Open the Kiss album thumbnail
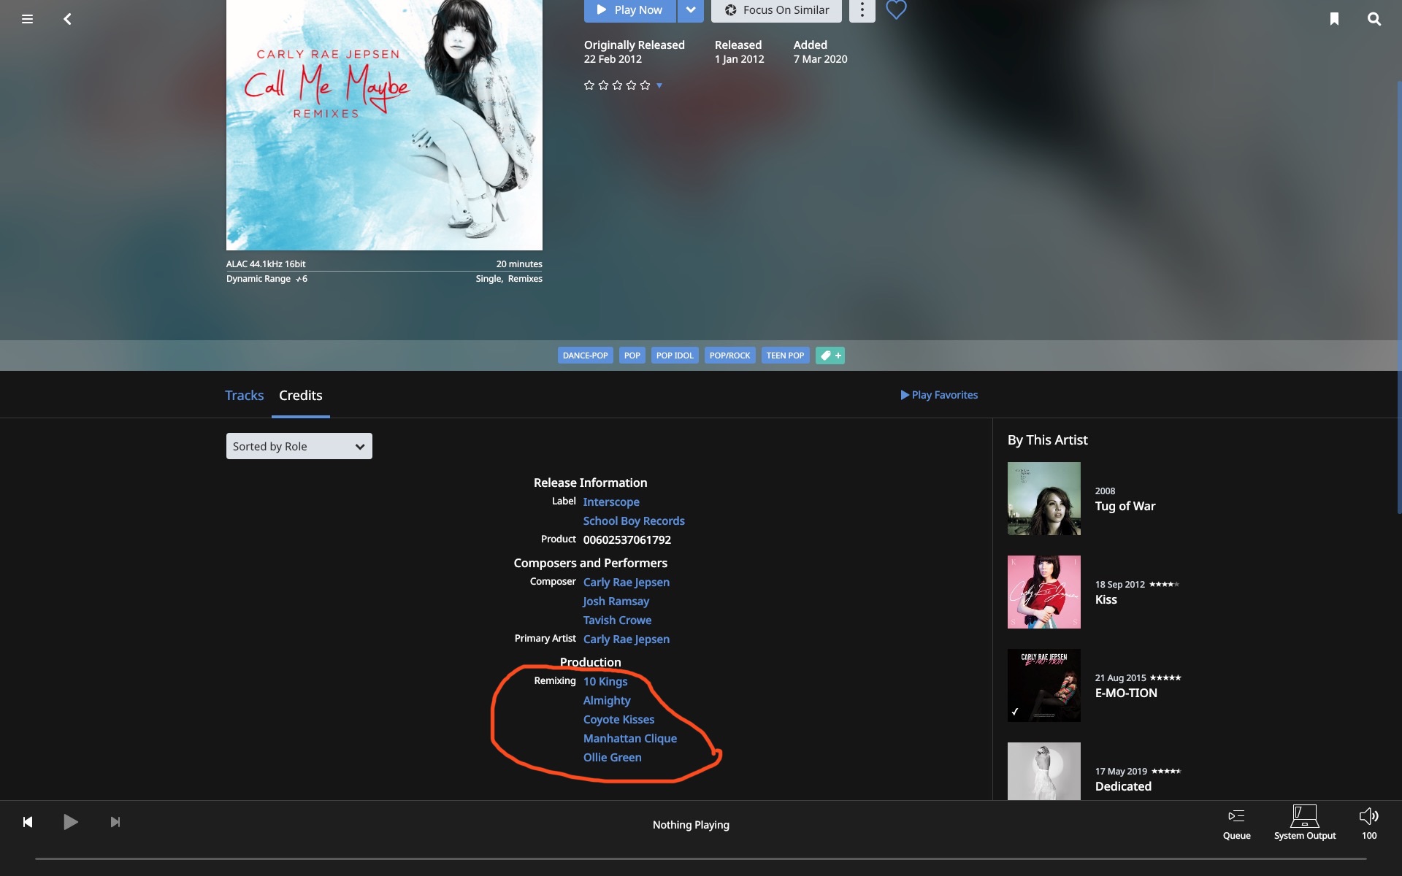 [x=1044, y=592]
